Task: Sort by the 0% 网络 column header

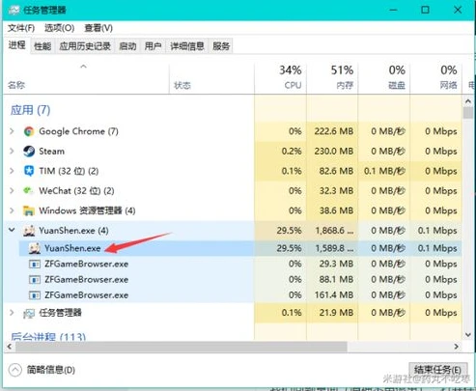Action: click(435, 78)
